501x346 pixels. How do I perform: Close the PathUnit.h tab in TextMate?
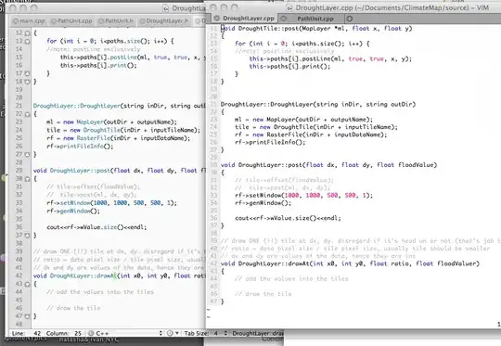coord(101,21)
